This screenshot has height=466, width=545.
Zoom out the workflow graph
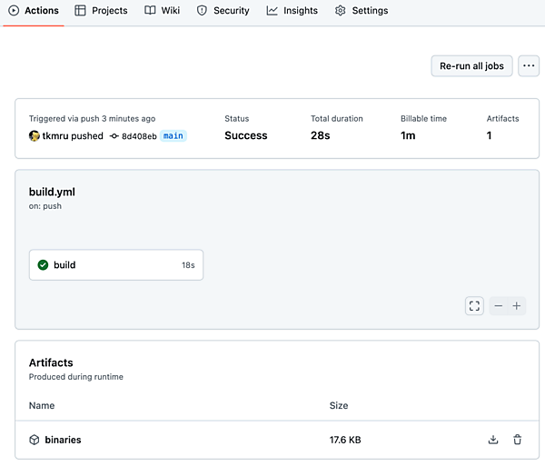point(498,306)
